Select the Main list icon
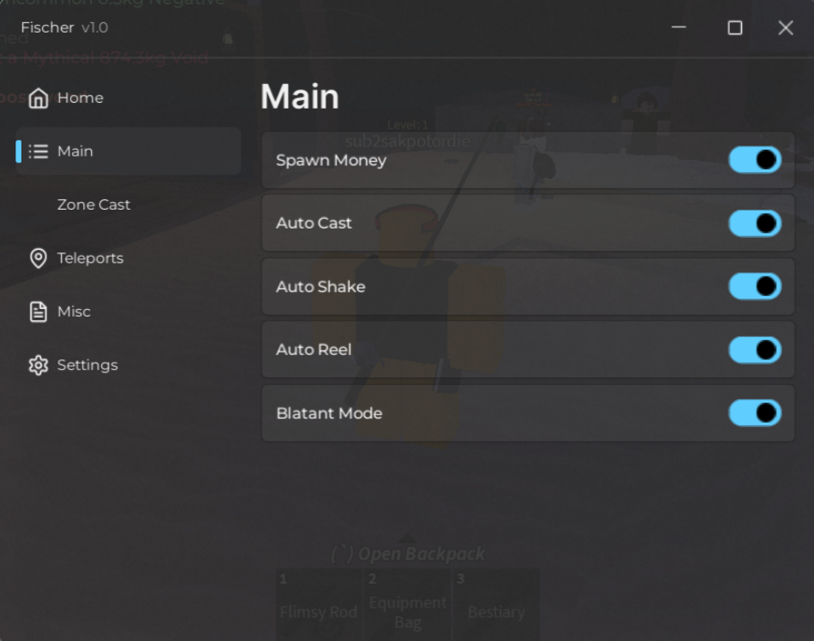The image size is (814, 641). (39, 151)
